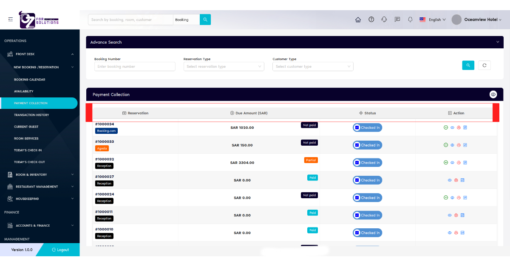The image size is (510, 266).
Task: Print the receipt for booking #1000033
Action: 459,145
